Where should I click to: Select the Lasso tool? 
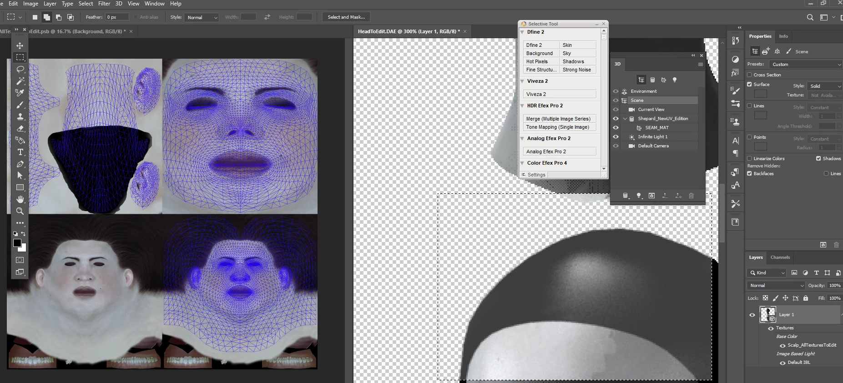(x=20, y=69)
